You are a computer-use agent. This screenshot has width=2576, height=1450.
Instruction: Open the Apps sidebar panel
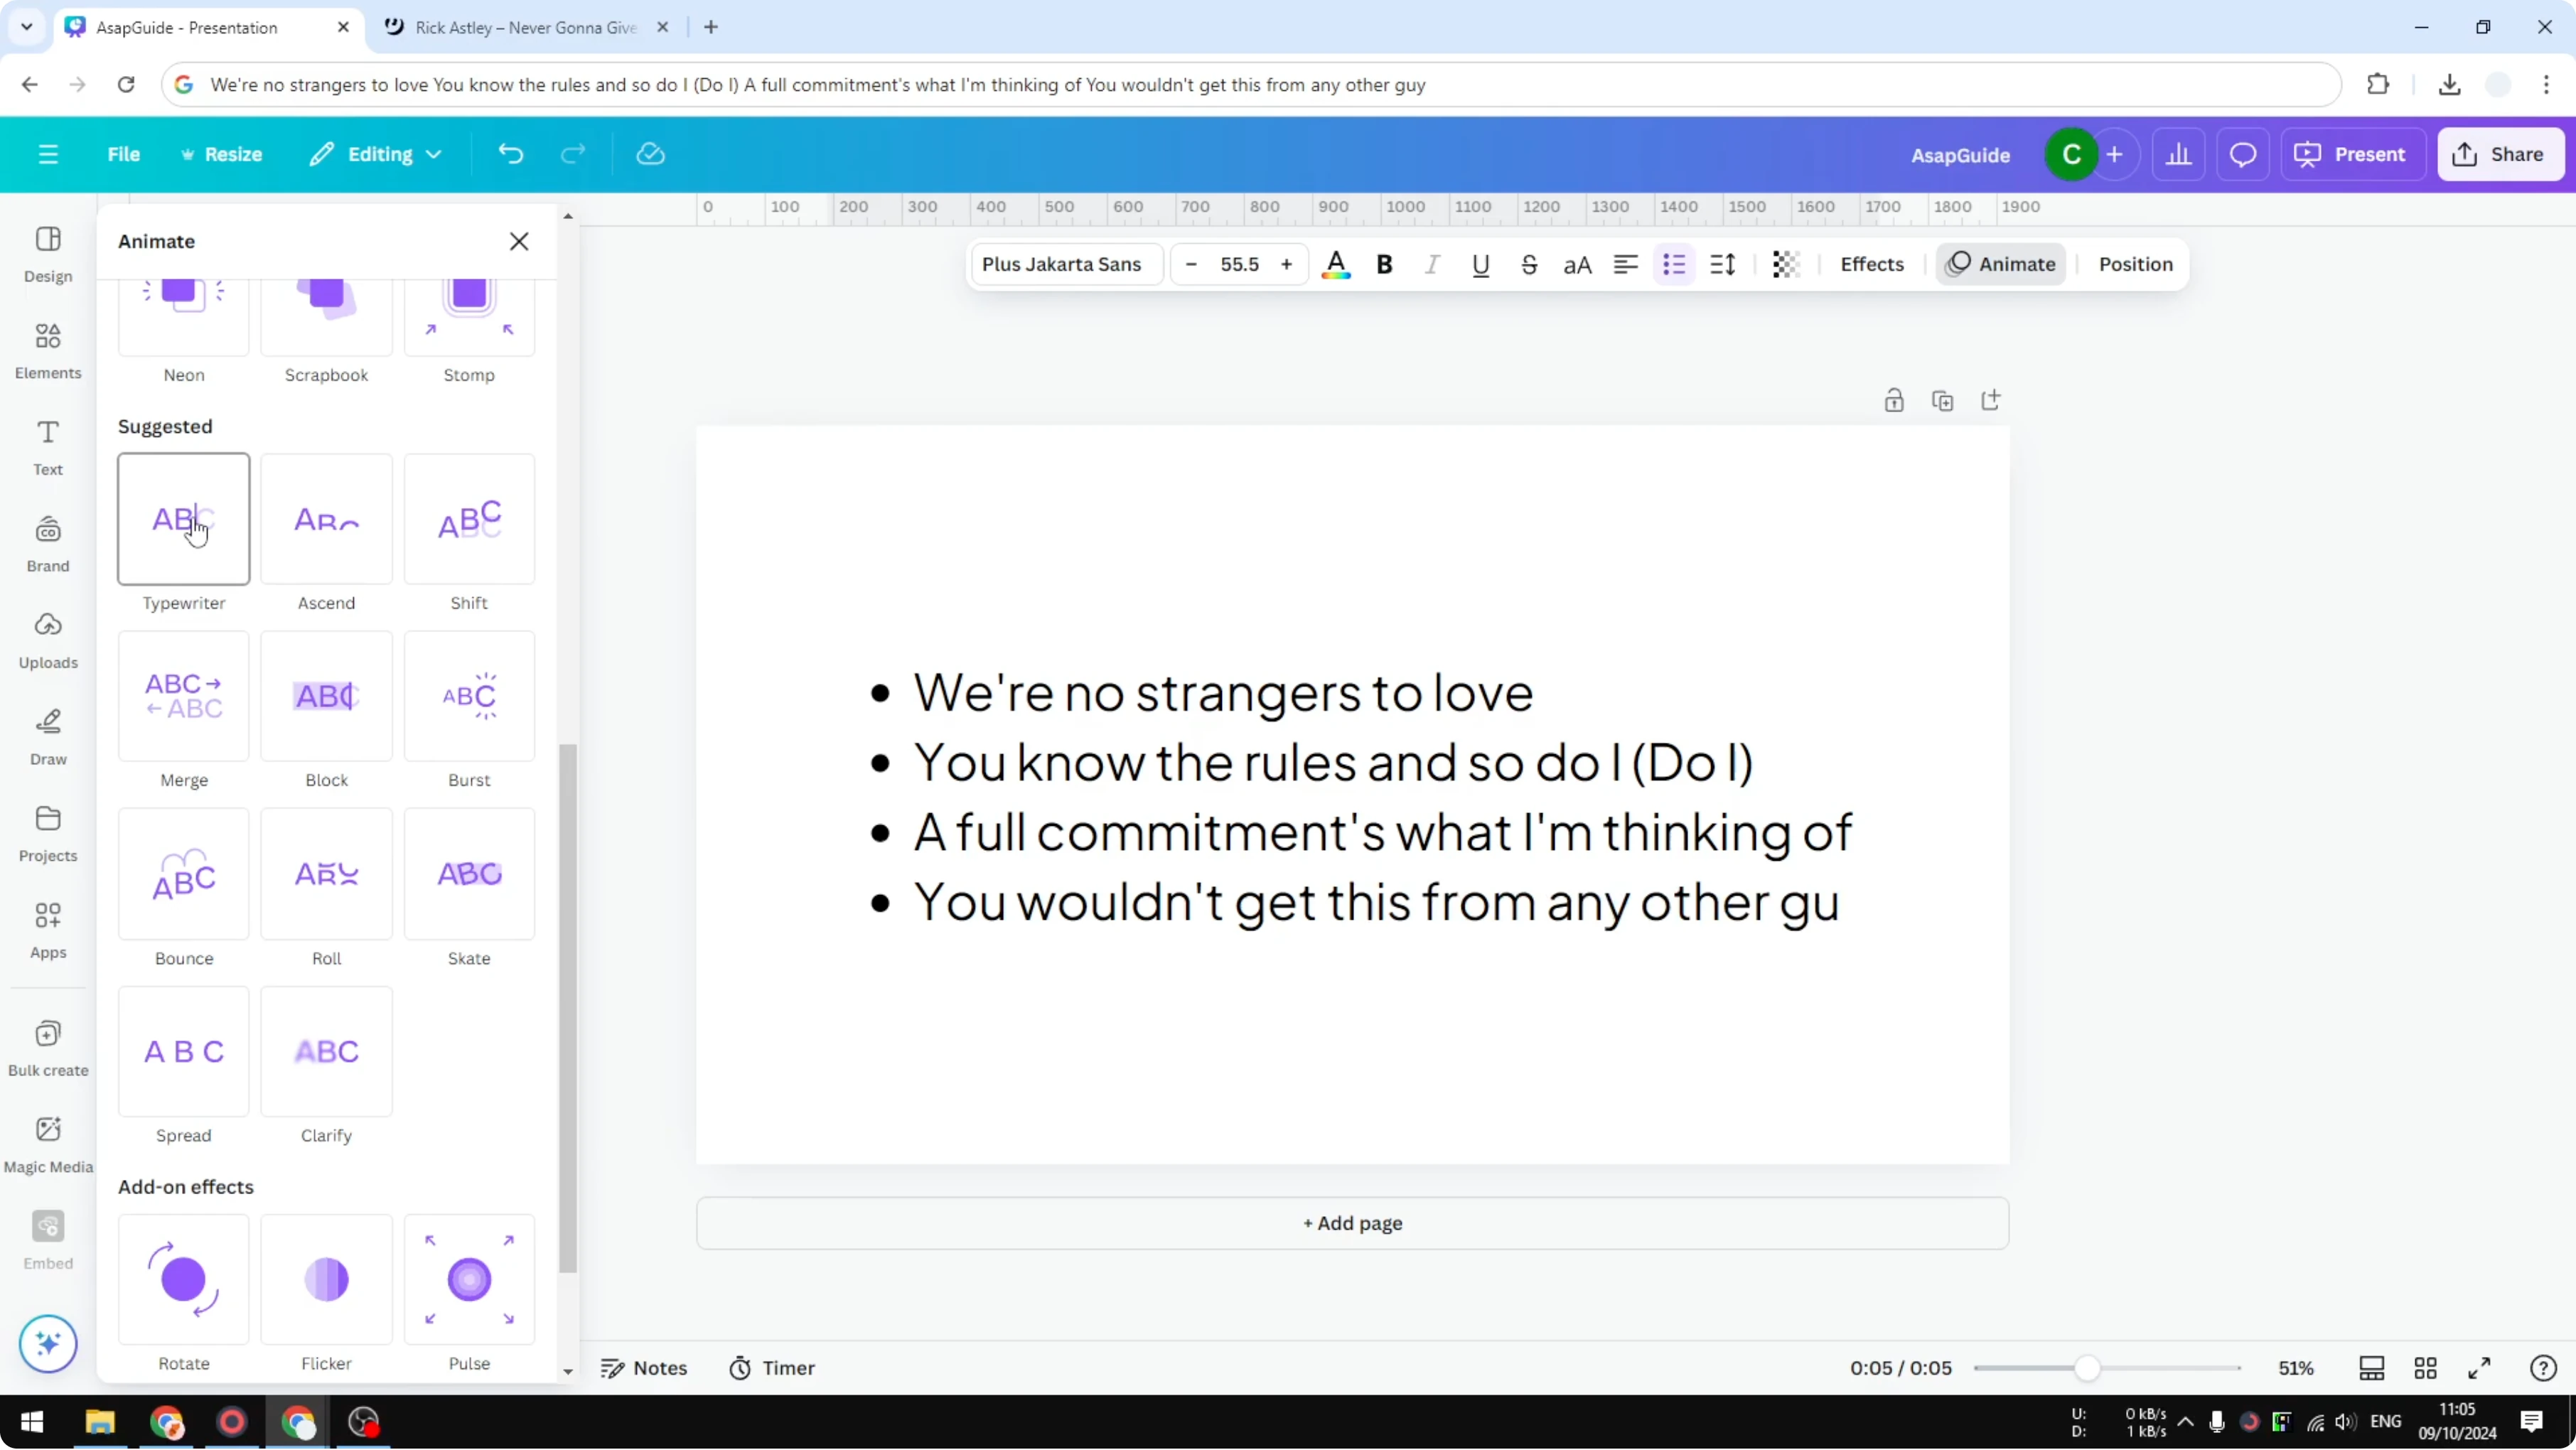point(48,931)
